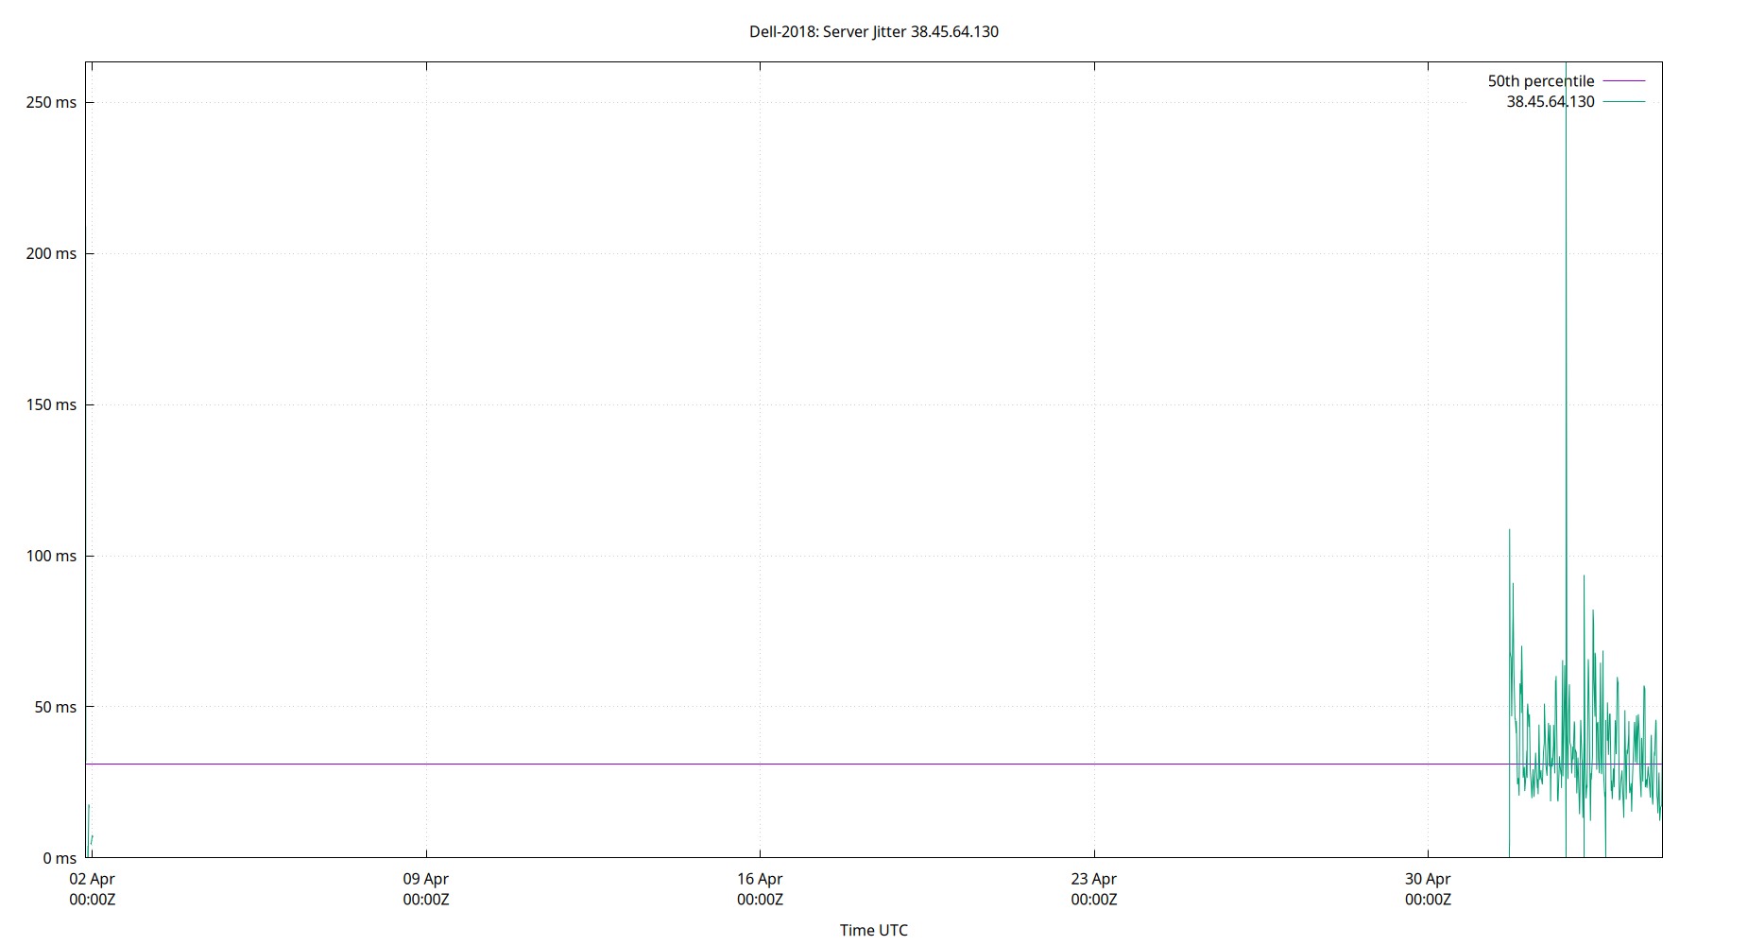Click the purple 50th percentile legend line sample
The image size is (1748, 945).
coord(1624,81)
